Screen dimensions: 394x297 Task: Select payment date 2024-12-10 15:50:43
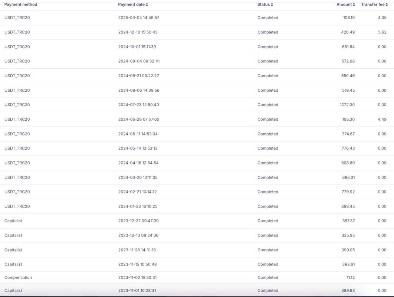pos(138,32)
